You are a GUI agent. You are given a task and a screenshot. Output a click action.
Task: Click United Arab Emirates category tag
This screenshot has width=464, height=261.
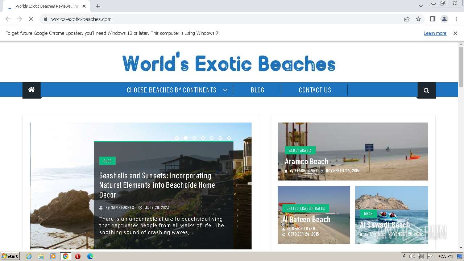(x=306, y=208)
